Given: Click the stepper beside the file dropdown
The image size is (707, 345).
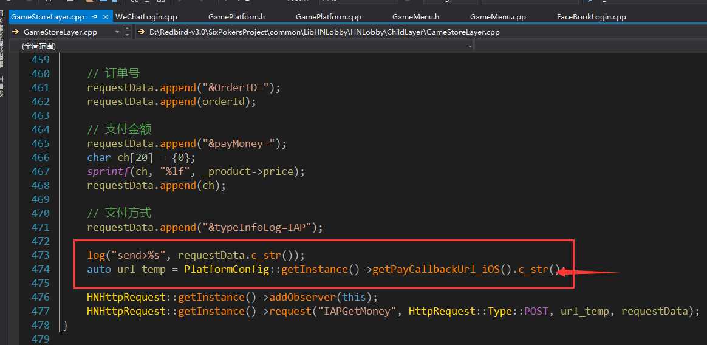Looking at the screenshot, I should click(x=127, y=32).
